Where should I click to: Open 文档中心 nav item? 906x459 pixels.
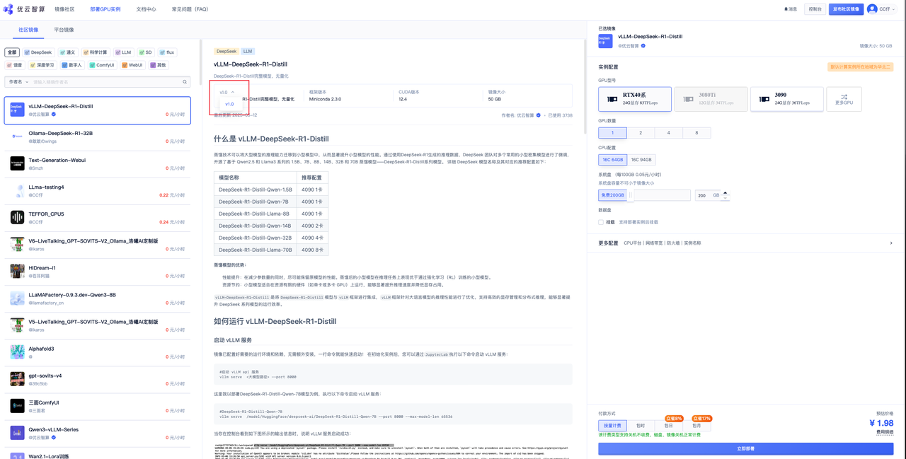point(146,9)
